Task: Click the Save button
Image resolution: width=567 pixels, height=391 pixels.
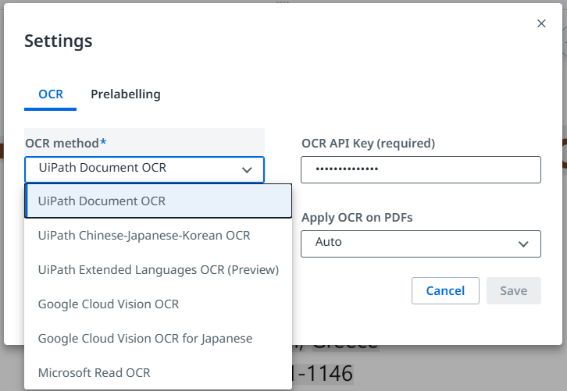Action: point(513,290)
